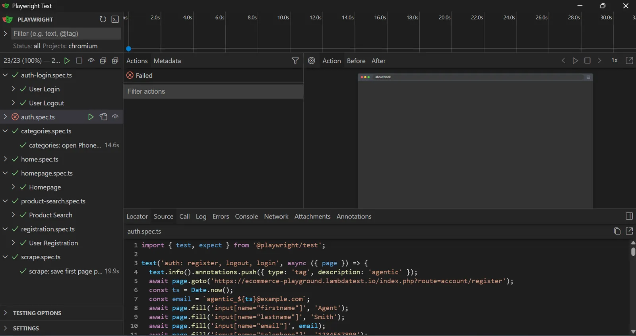Open the Attachments tab
Image resolution: width=636 pixels, height=336 pixels.
(x=312, y=216)
